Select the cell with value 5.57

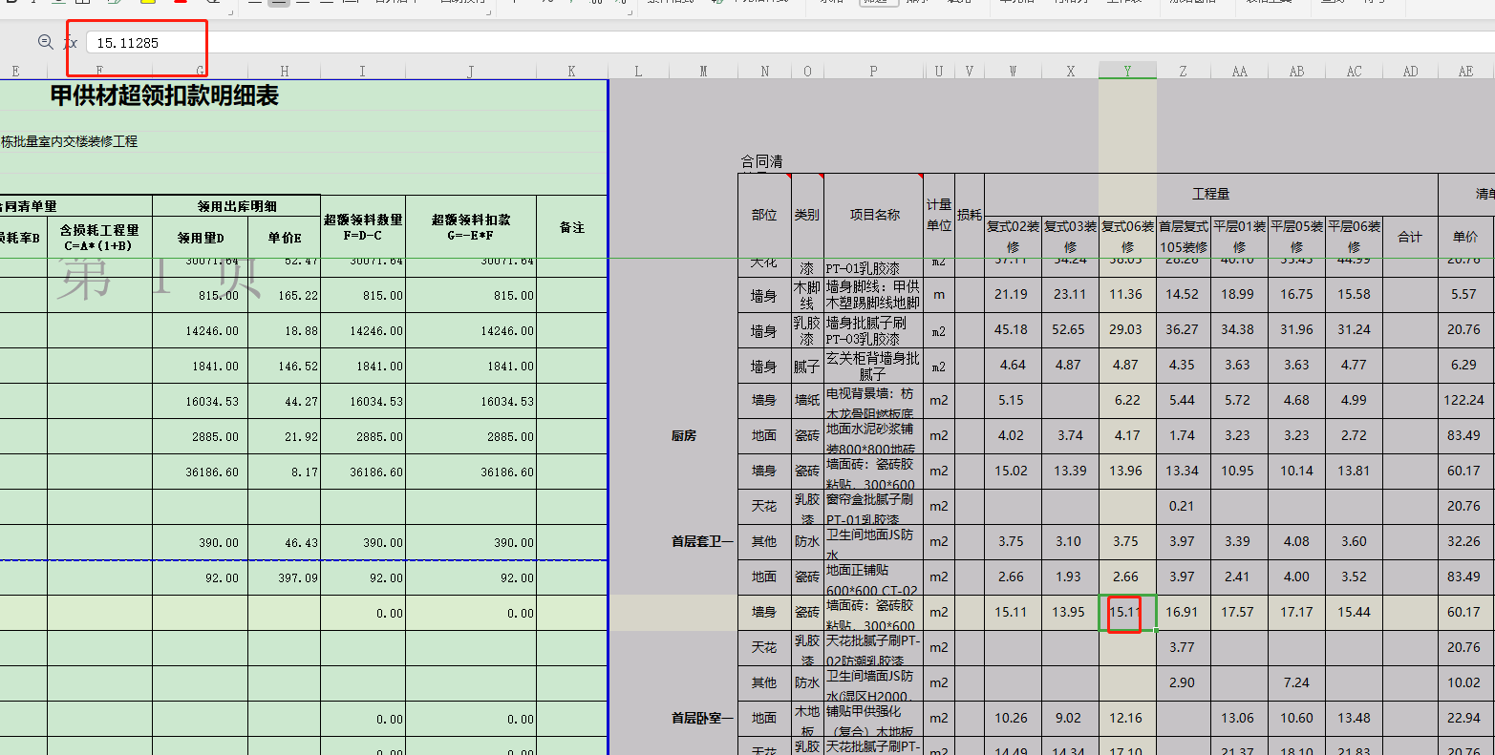click(1465, 295)
